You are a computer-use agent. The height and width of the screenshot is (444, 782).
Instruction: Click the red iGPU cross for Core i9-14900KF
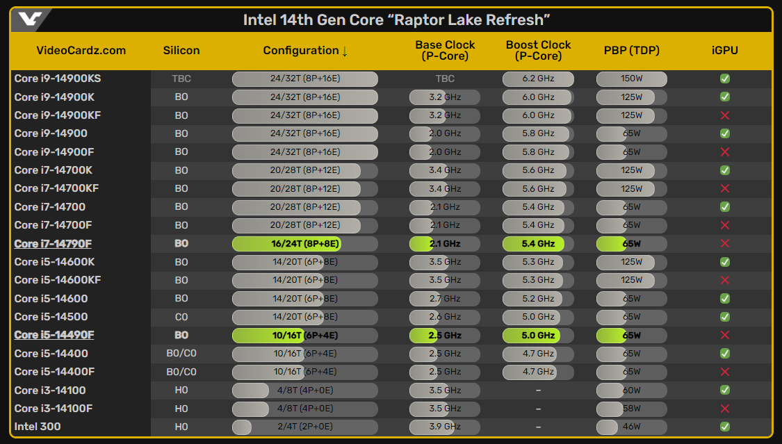pyautogui.click(x=724, y=115)
